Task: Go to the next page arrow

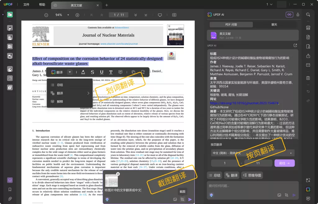Action: (x=135, y=15)
